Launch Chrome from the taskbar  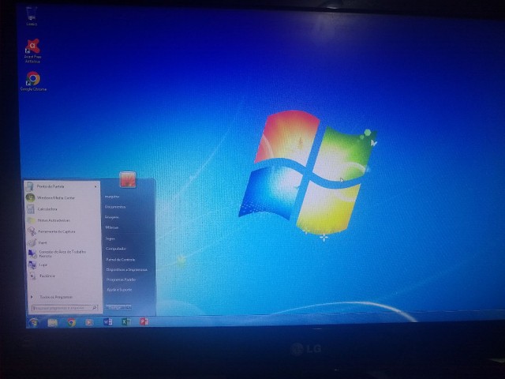click(71, 322)
